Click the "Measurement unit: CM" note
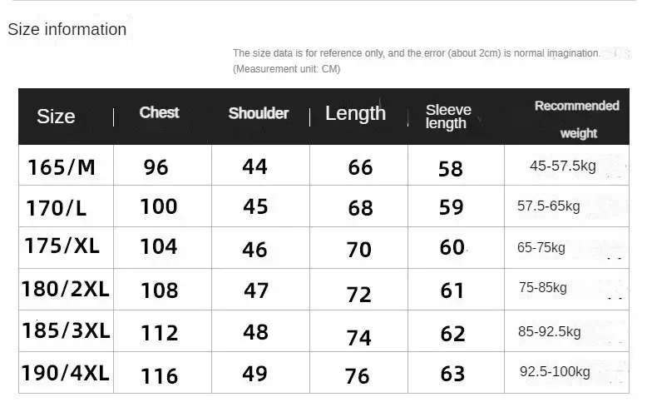 286,69
